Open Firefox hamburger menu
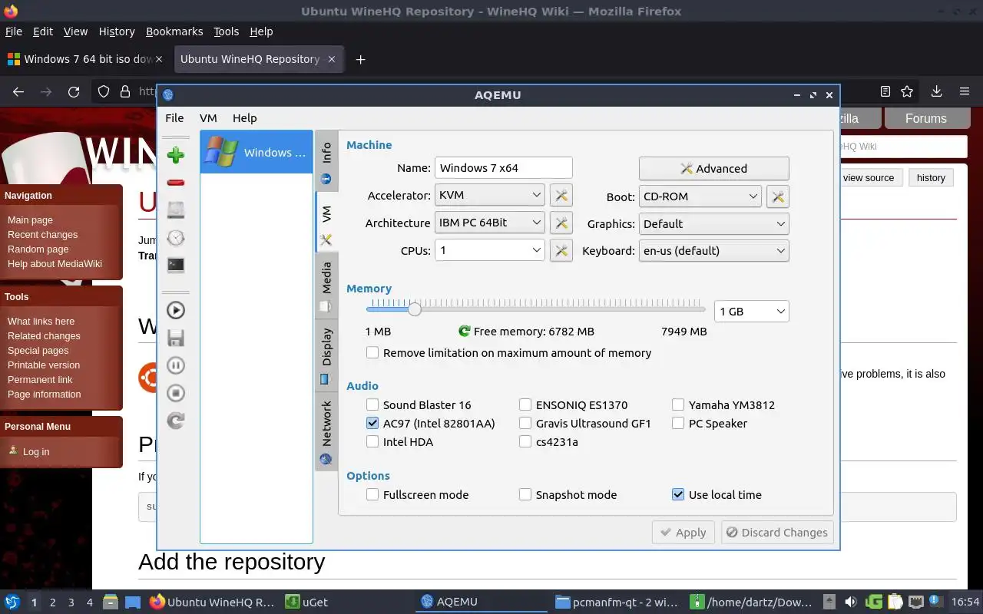The height and width of the screenshot is (614, 983). (965, 91)
